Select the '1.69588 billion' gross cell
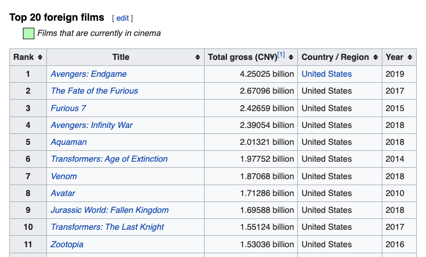Image resolution: width=426 pixels, height=257 pixels. point(251,210)
